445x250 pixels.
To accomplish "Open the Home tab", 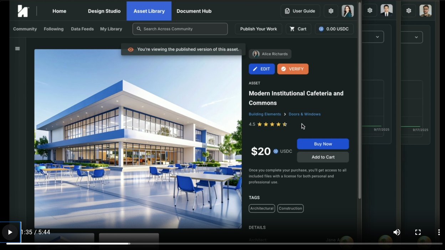I will pos(59,11).
